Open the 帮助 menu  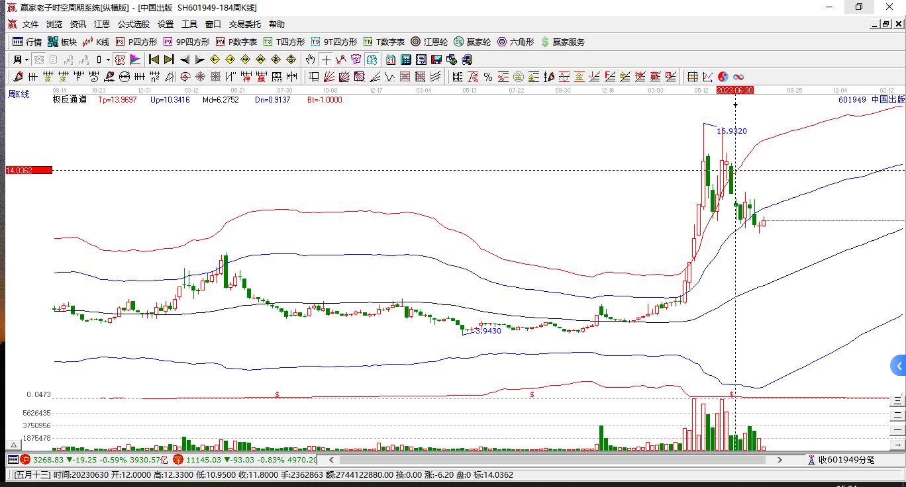tap(277, 24)
